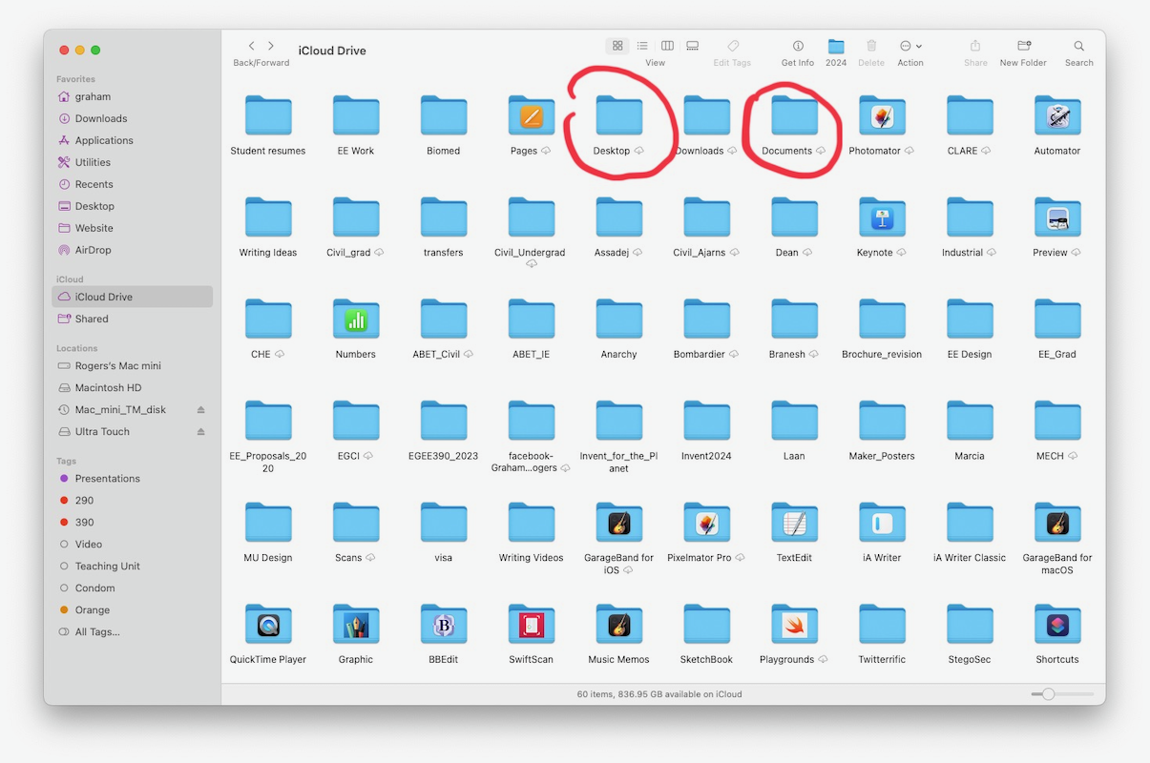Select the Playgrounds folder
Screen dimensions: 1150x763
point(794,626)
